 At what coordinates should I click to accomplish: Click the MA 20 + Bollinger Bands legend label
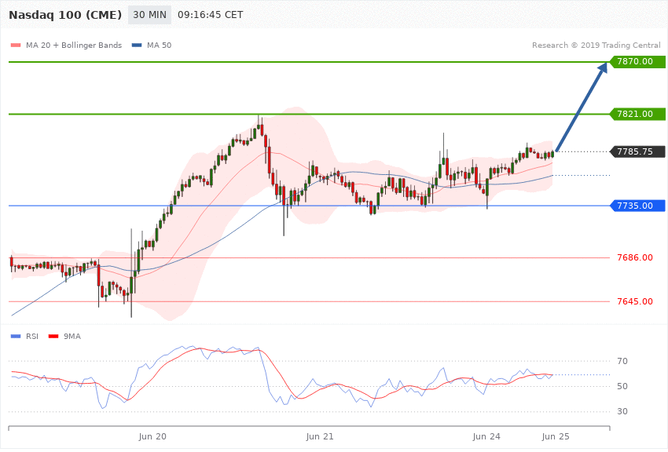(x=74, y=46)
